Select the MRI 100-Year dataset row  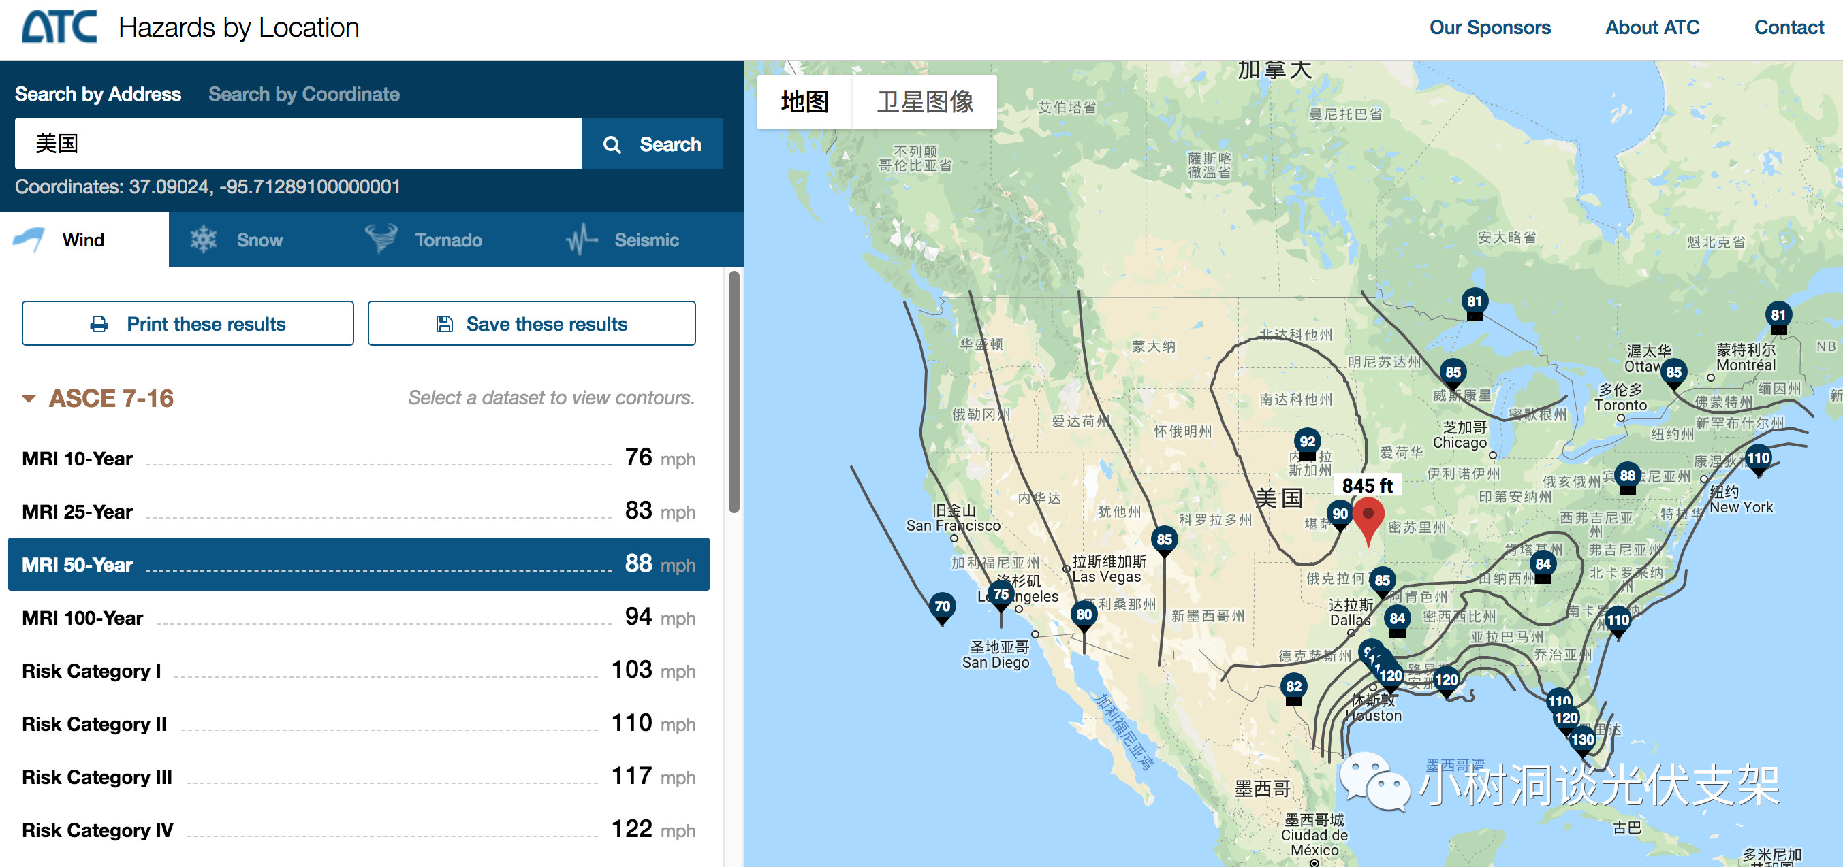[358, 617]
